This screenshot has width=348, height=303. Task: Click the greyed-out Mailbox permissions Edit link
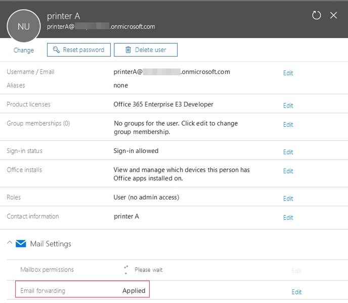coord(296,271)
